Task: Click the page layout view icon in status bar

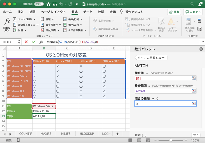Action: (x=139, y=140)
